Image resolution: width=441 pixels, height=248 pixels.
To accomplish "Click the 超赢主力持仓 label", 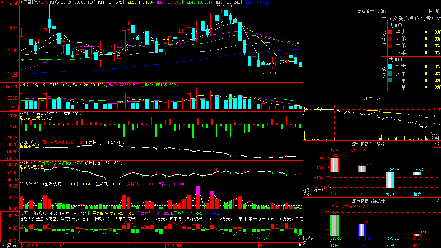I will tap(32, 146).
